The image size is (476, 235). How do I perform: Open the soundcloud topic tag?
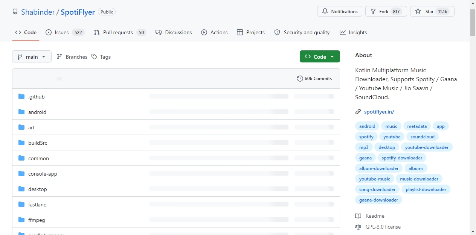tap(423, 137)
